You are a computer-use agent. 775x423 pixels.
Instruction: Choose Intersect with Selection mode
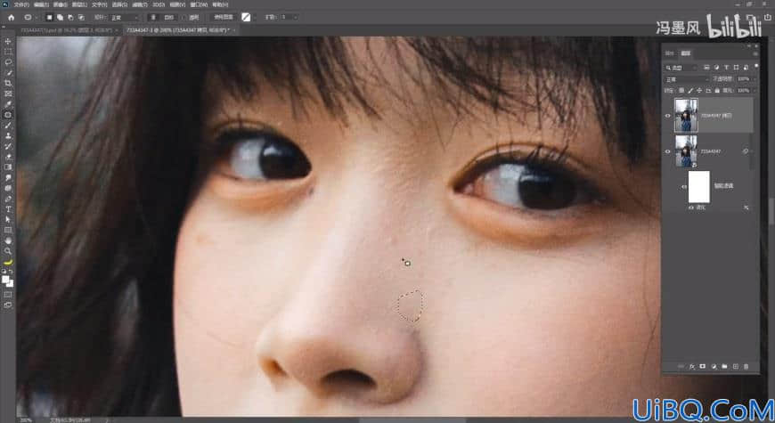point(81,17)
